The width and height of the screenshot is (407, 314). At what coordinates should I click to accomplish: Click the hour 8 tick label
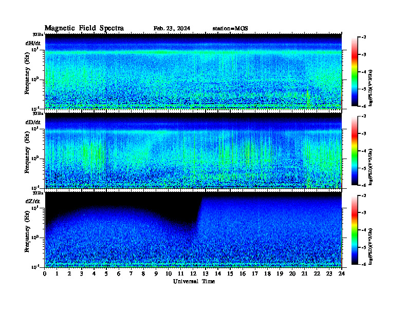pyautogui.click(x=144, y=273)
